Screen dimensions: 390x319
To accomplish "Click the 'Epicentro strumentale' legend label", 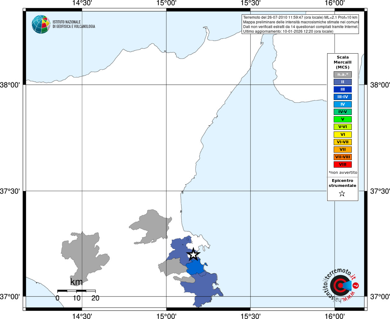I will [x=342, y=183].
